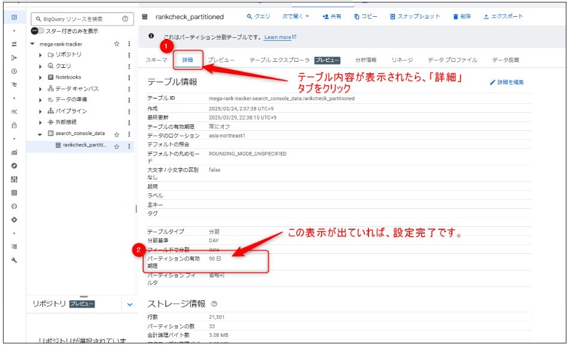Click the '21,301' row count value
Screen dimensions: 569x347
217,317
